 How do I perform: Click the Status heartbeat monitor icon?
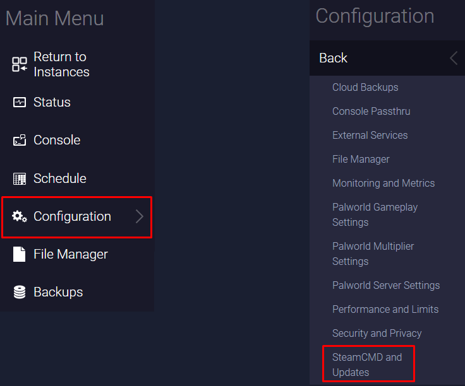point(20,102)
